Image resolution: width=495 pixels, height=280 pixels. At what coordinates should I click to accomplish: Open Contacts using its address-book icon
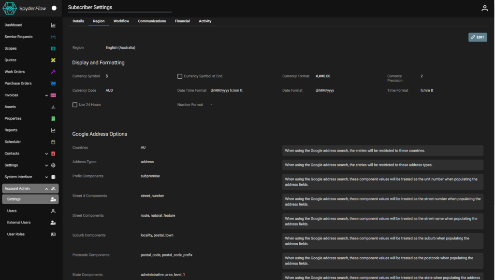(53, 153)
